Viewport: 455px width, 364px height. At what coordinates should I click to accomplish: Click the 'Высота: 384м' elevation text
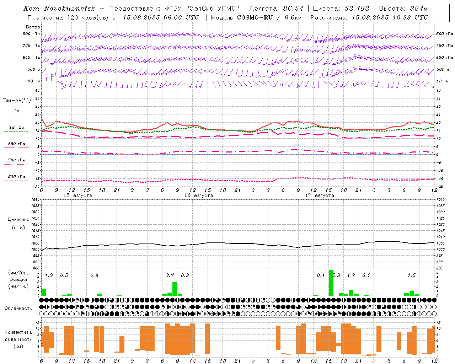(403, 9)
